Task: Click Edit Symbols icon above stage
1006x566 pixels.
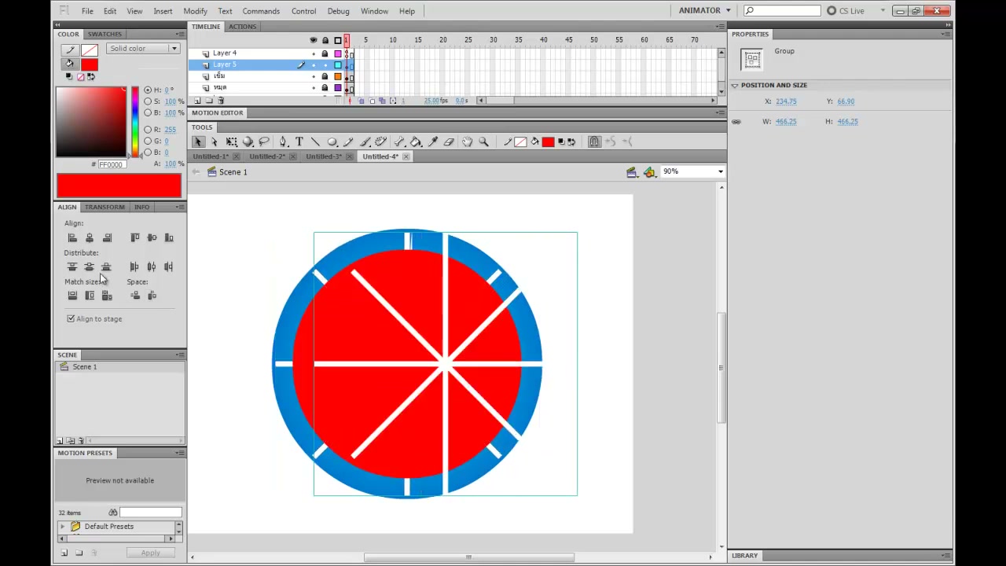Action: pos(649,172)
